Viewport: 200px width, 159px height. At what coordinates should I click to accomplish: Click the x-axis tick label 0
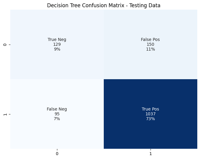coord(57,154)
